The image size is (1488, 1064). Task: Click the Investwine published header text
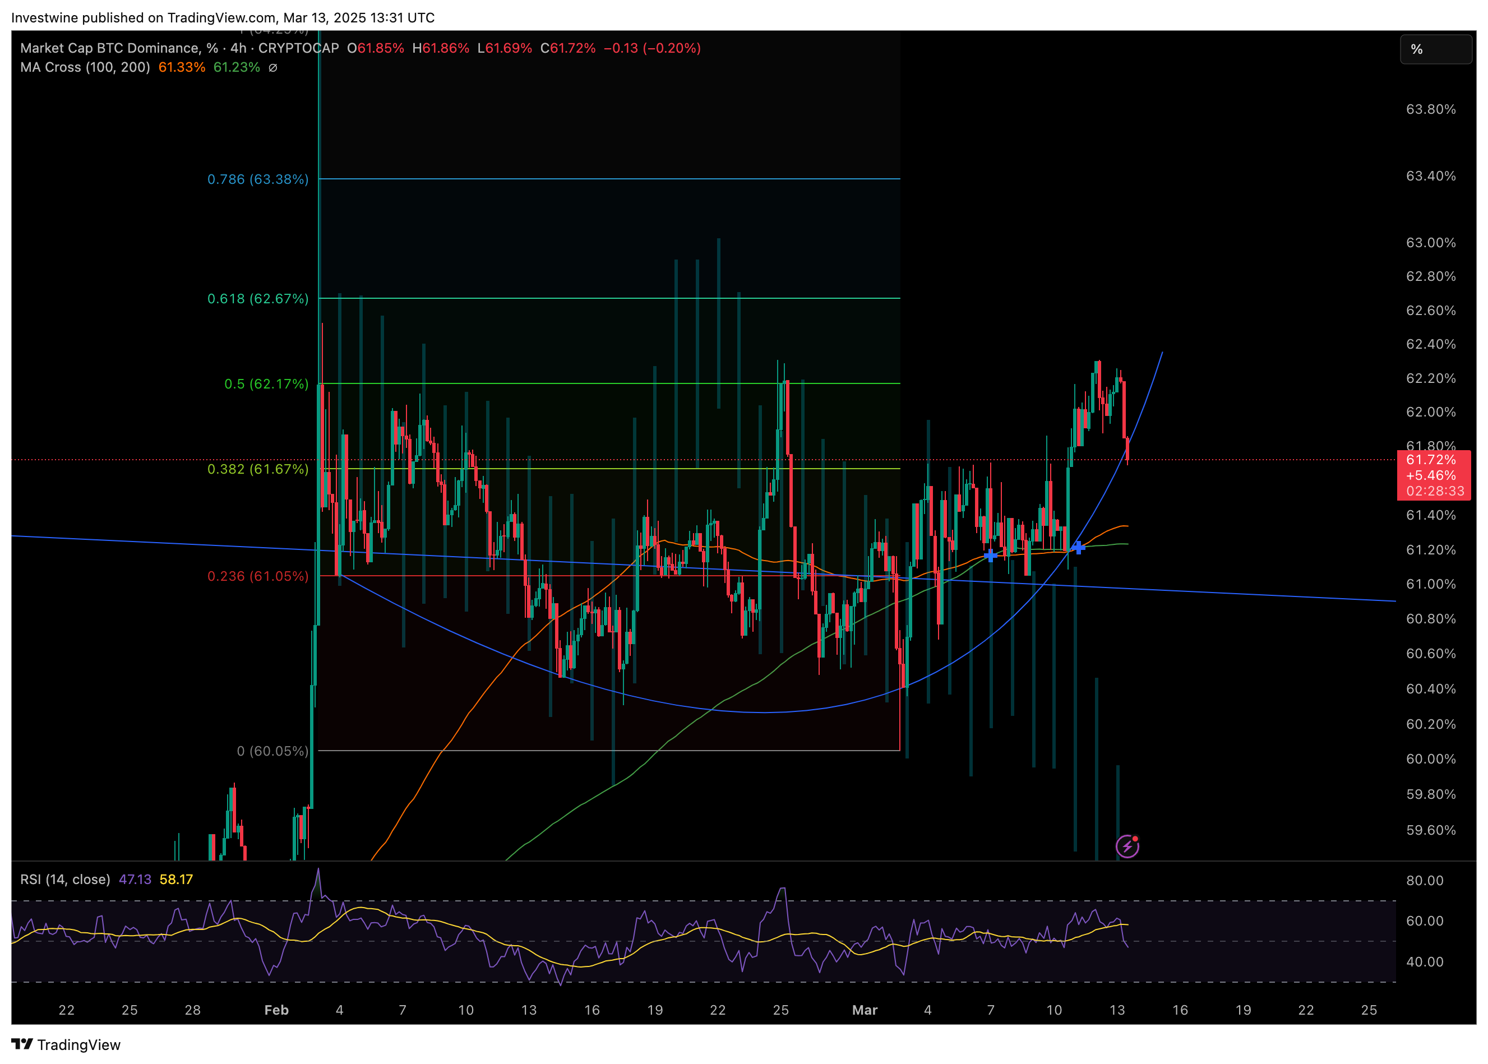click(223, 18)
